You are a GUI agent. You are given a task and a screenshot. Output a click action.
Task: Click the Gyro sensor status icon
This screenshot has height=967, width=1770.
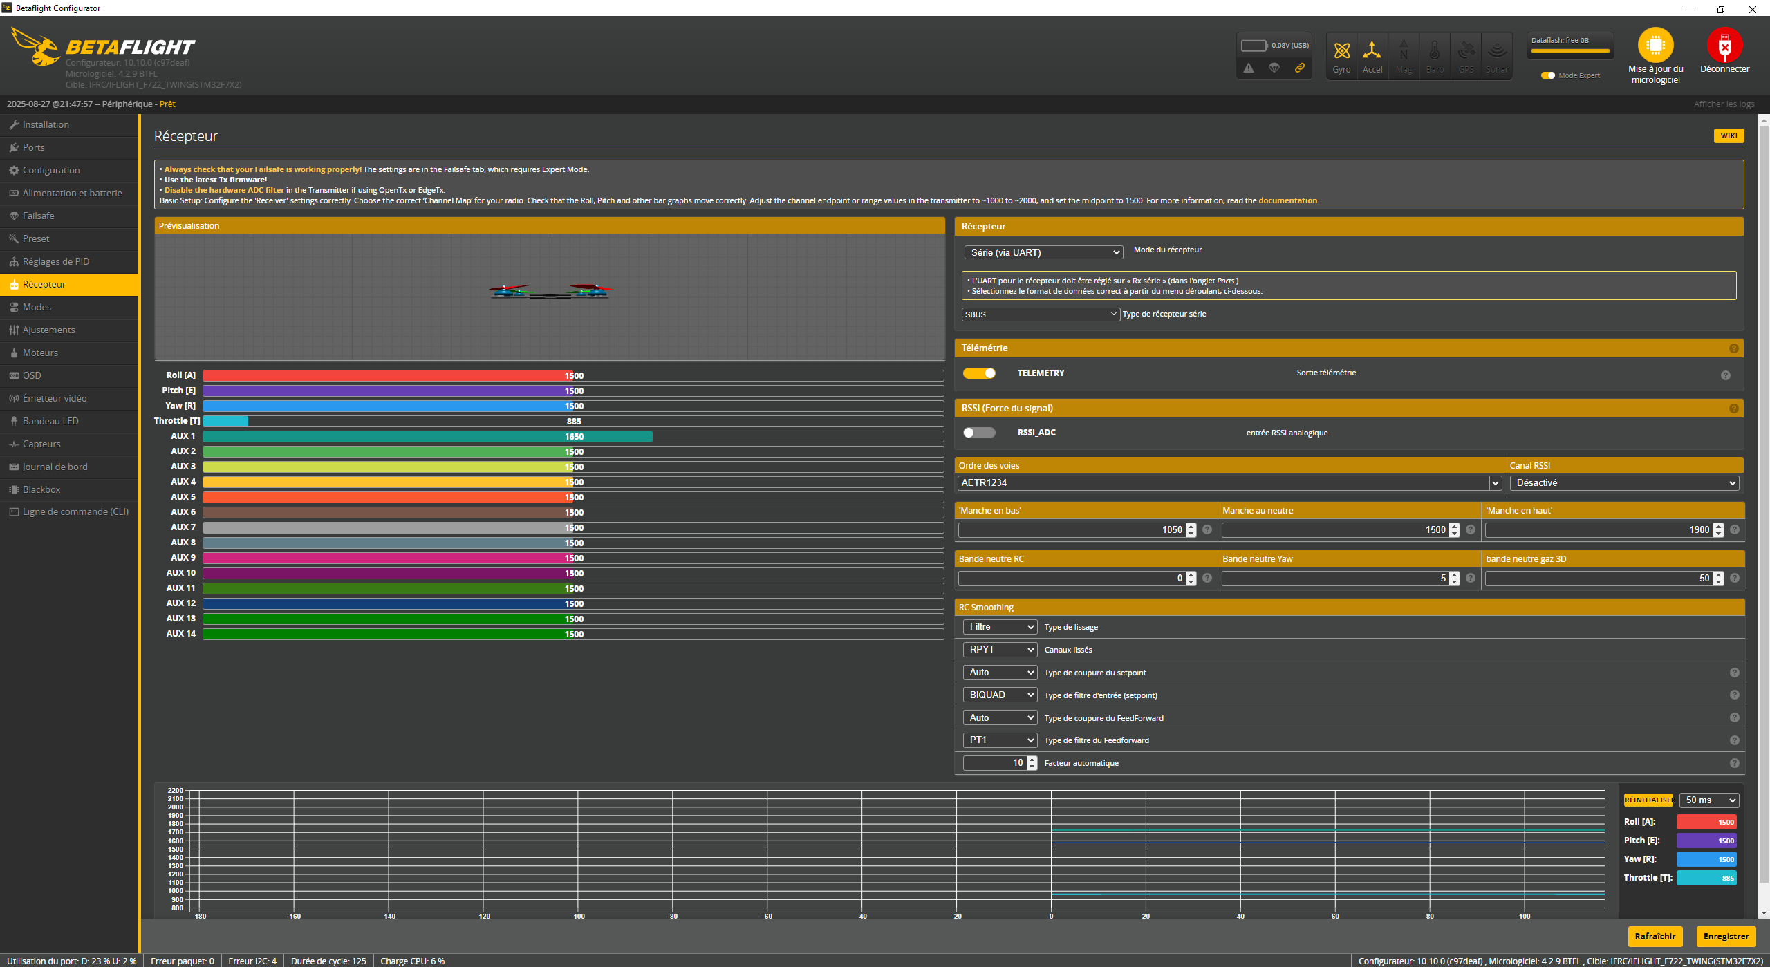1341,51
